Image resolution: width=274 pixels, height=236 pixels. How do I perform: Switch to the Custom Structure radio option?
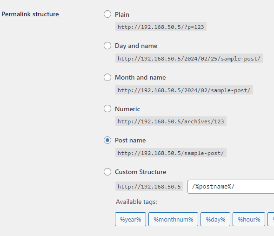tap(107, 172)
